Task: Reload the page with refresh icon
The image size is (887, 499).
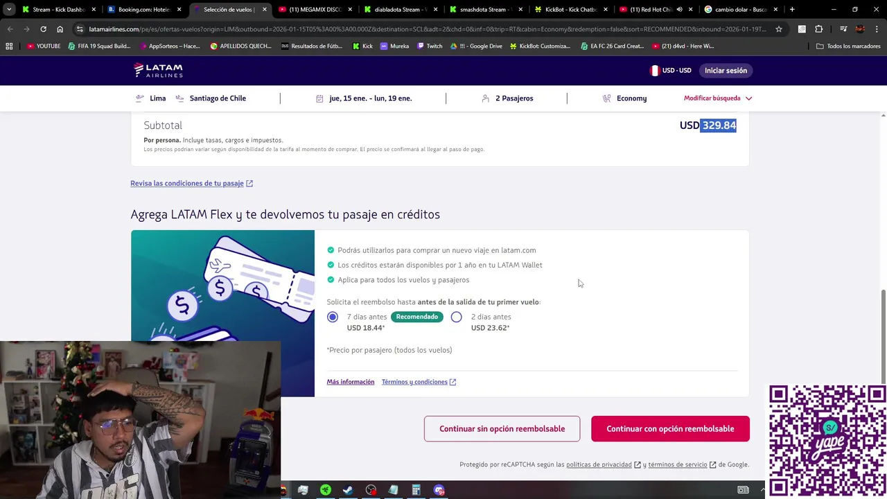Action: 43,29
